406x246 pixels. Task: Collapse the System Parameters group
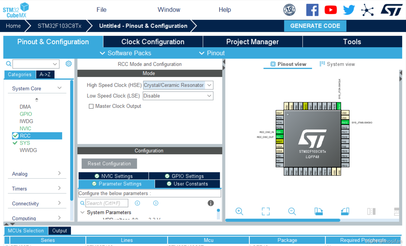click(x=83, y=212)
